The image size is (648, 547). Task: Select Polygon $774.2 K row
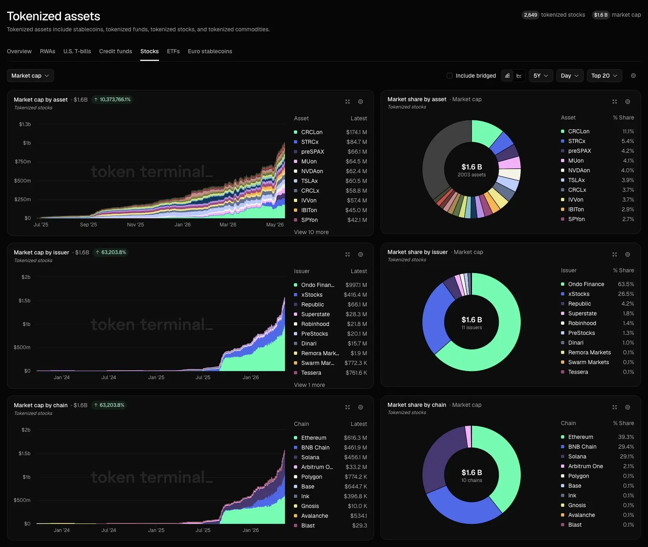[x=331, y=477]
